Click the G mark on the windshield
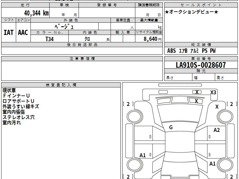239x179 pixels. (x=171, y=127)
